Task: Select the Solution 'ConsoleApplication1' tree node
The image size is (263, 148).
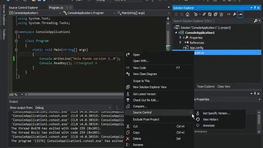Action: [x=205, y=28]
